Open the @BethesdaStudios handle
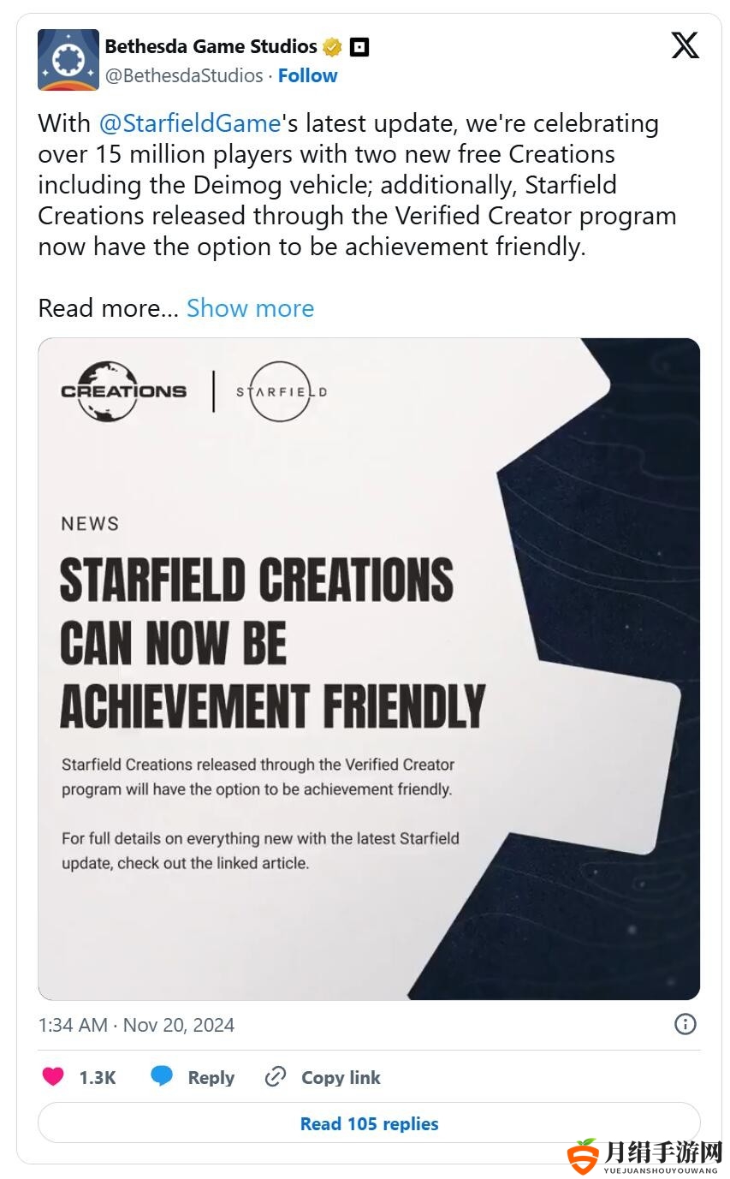Viewport: 730px width, 1179px height. click(x=184, y=75)
